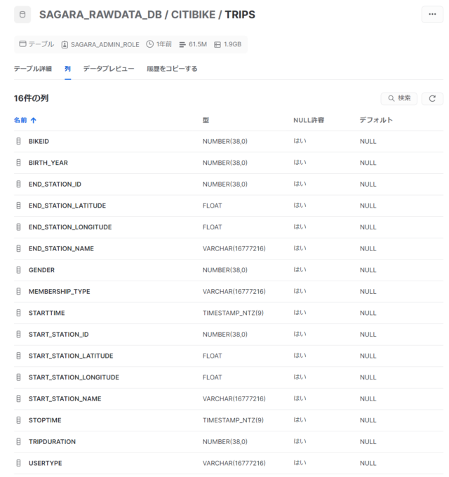
Task: Click the refresh columns icon button
Action: pyautogui.click(x=432, y=98)
